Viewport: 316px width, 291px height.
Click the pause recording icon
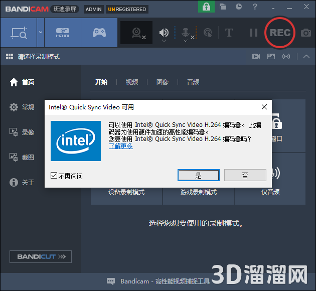254,33
